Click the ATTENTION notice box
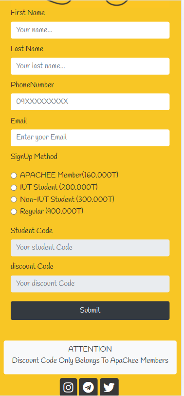184x396 pixels. 90,357
